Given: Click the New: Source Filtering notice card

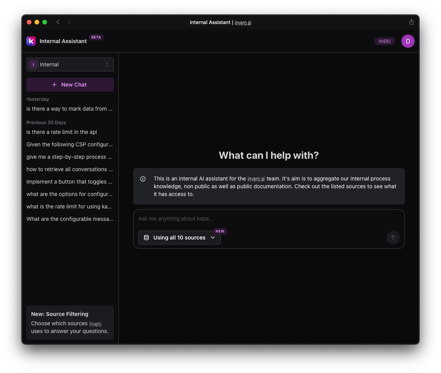Looking at the screenshot, I should coord(70,323).
